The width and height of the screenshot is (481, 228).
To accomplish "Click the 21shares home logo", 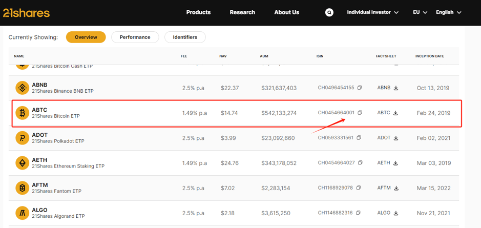I will point(26,13).
